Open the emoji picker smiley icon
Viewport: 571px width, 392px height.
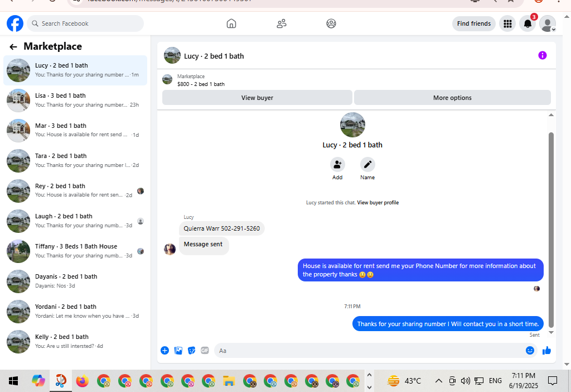pyautogui.click(x=530, y=351)
